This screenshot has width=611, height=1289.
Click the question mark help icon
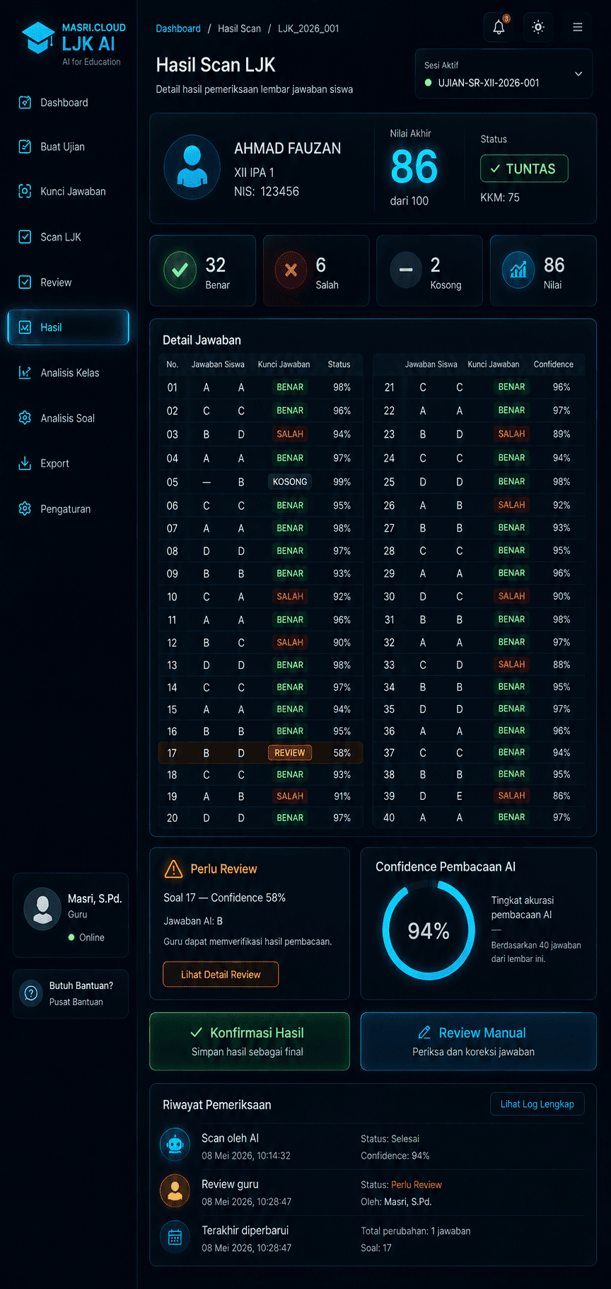pyautogui.click(x=31, y=993)
